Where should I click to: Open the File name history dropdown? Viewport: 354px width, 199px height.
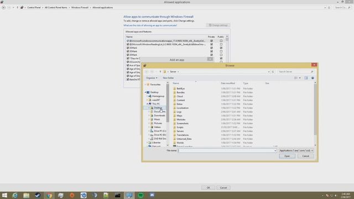coord(275,150)
